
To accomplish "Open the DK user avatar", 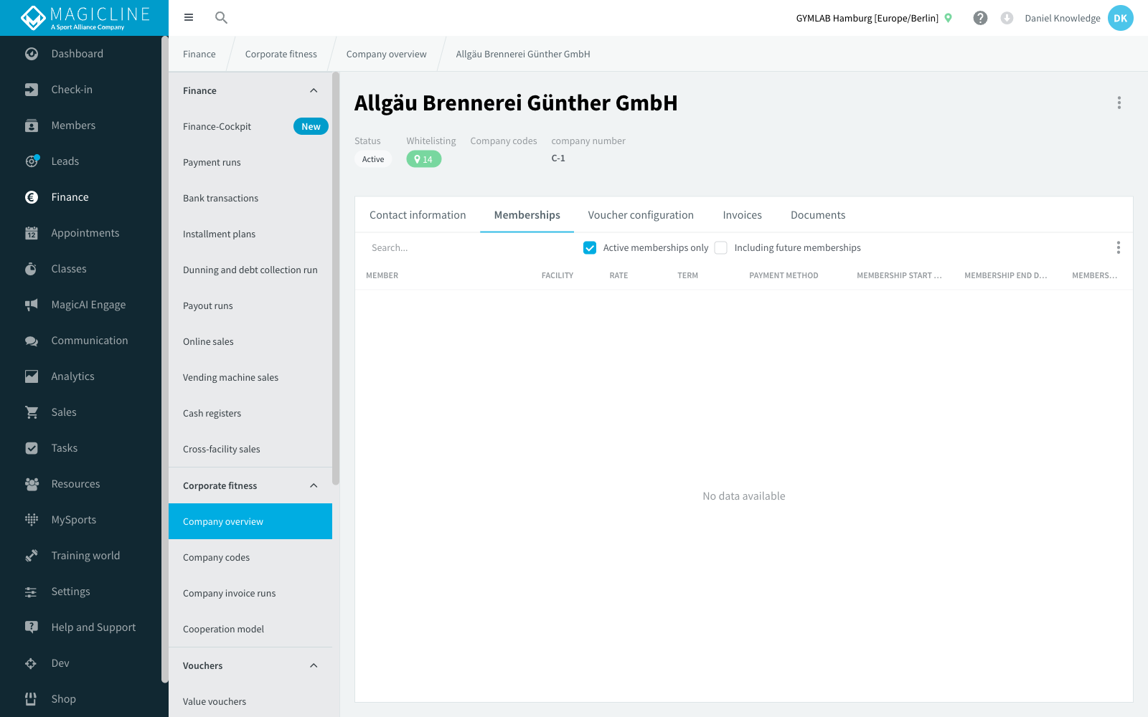I will [1120, 18].
